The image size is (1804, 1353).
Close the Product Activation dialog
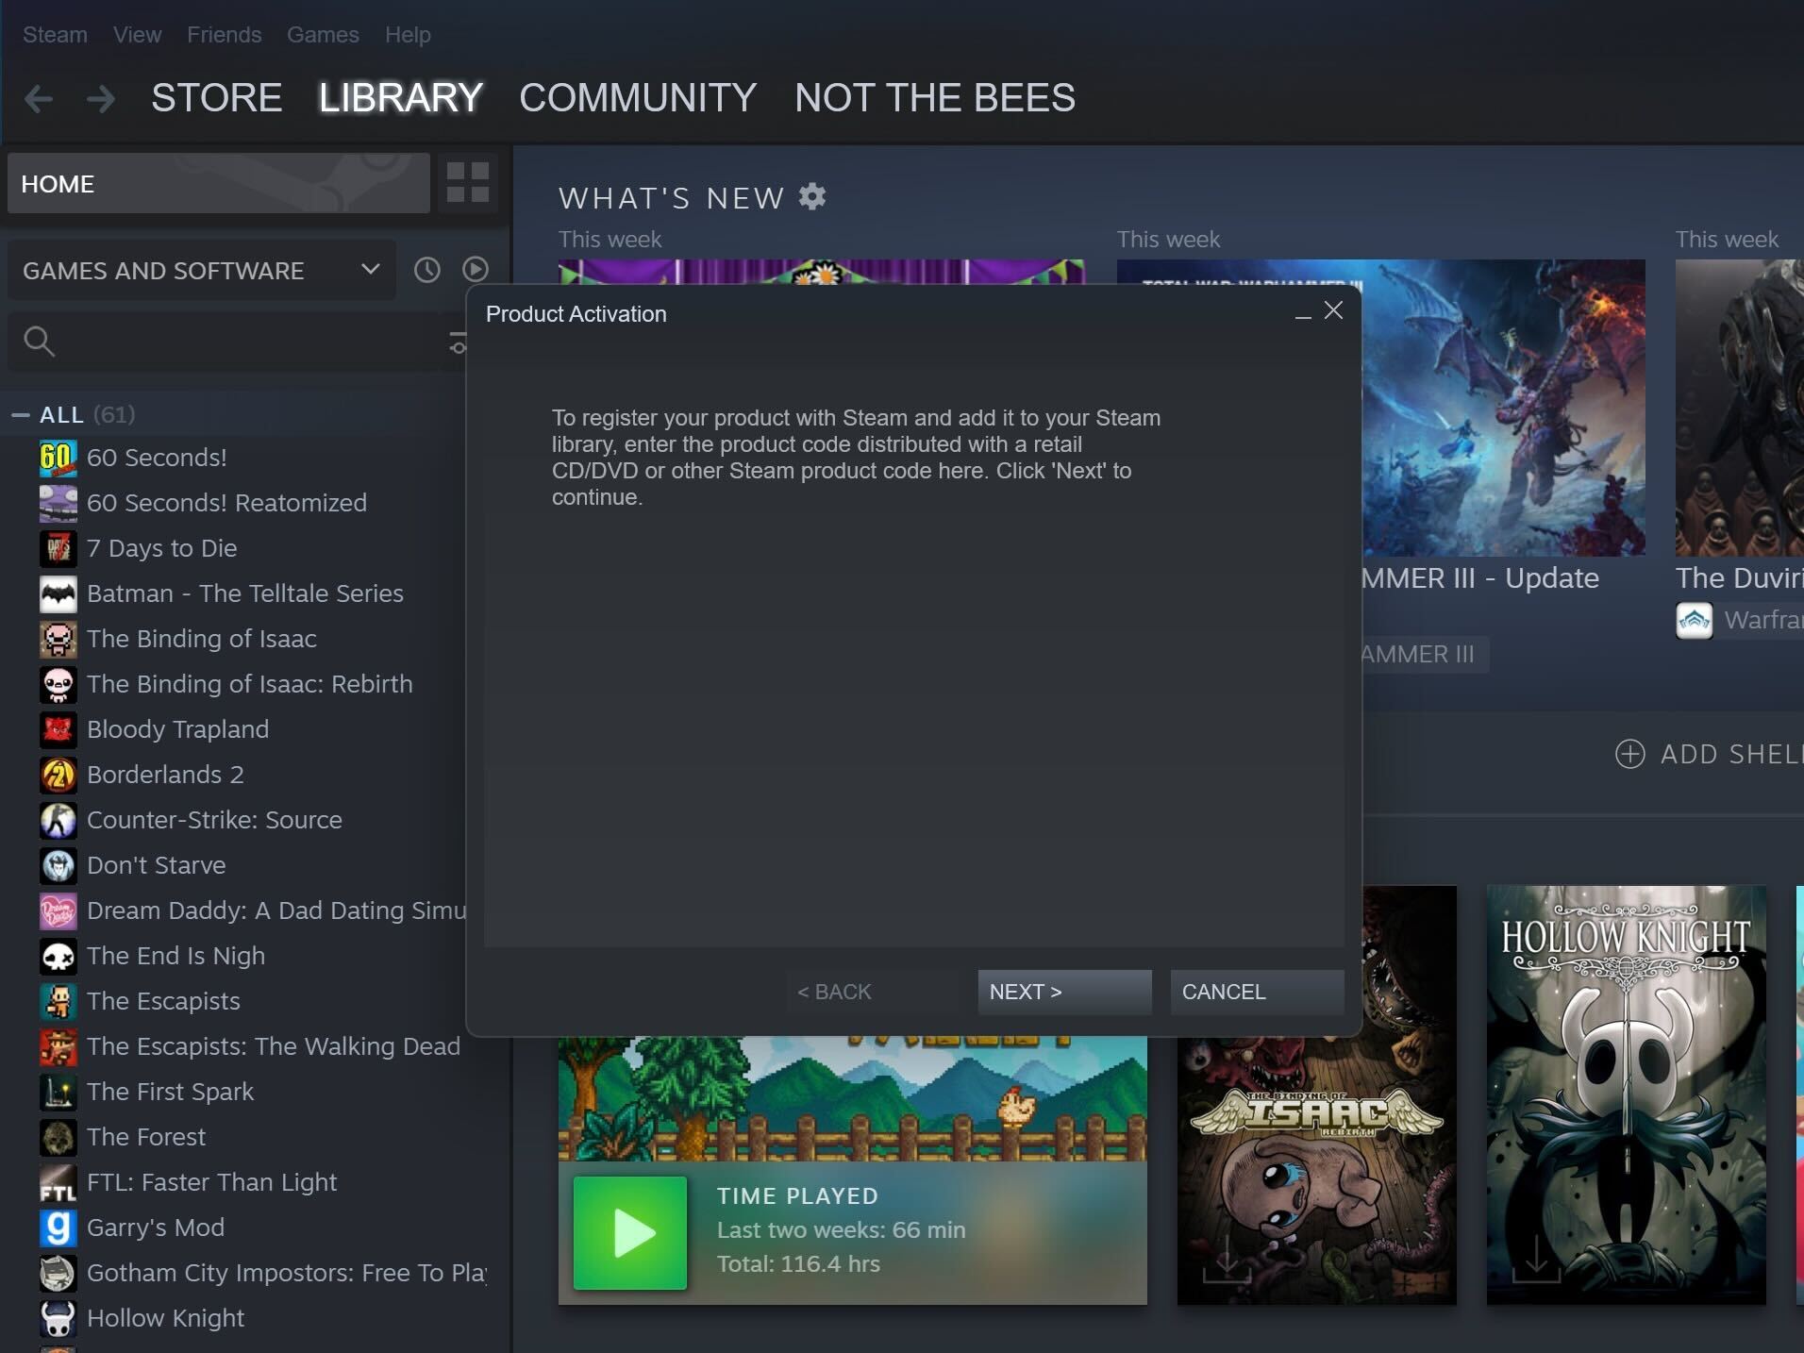(1333, 310)
